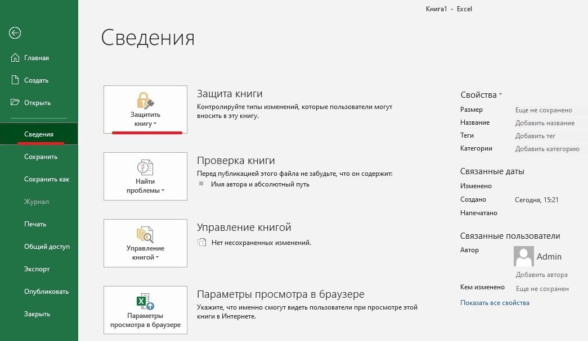
Task: Click the Книга1 - Excel title
Action: 449,8
